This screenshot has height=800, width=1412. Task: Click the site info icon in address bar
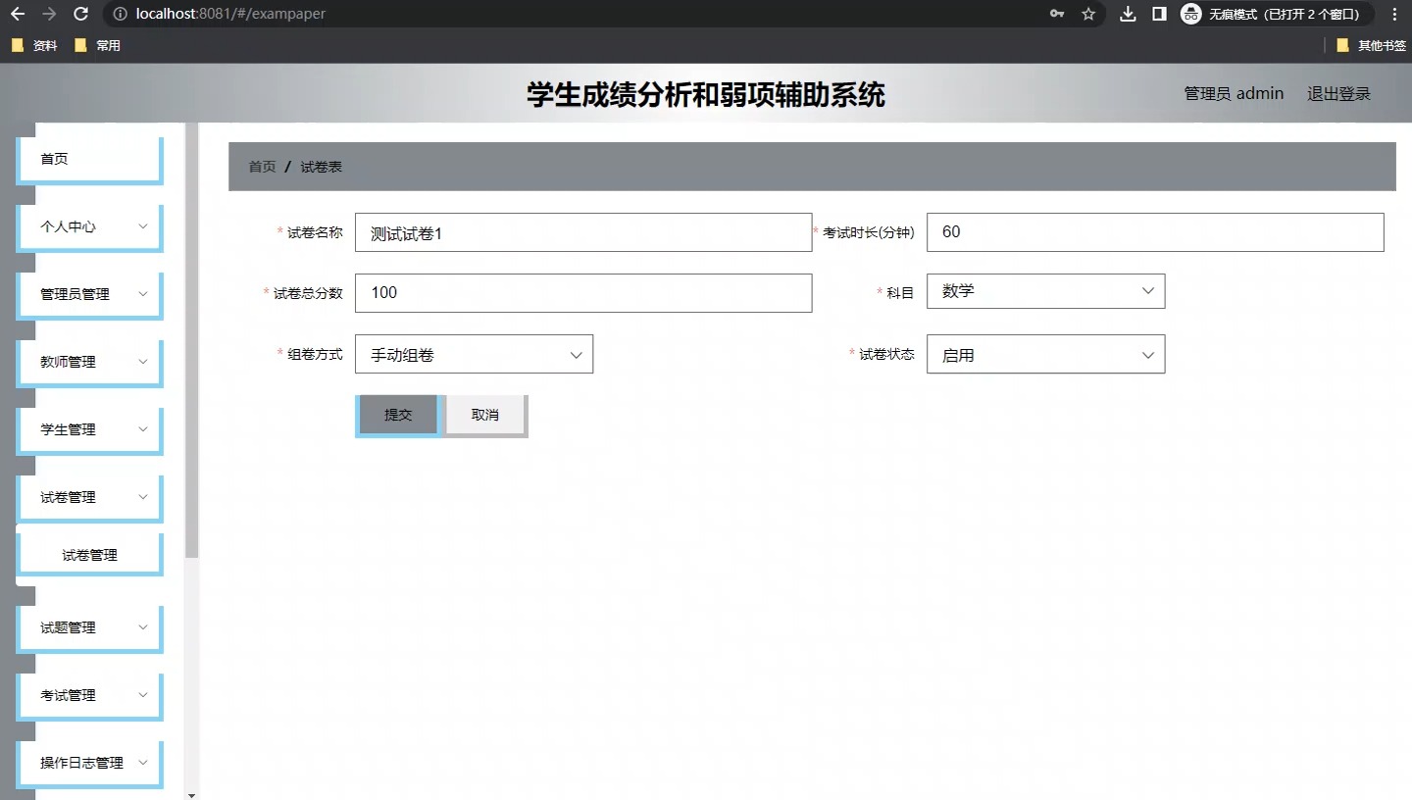120,14
